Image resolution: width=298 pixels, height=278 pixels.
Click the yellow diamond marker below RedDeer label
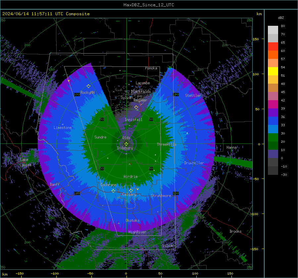coord(136,107)
